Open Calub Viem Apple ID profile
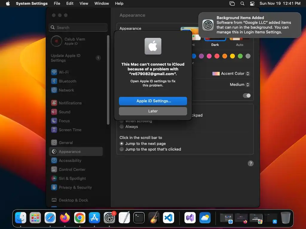 coord(76,41)
